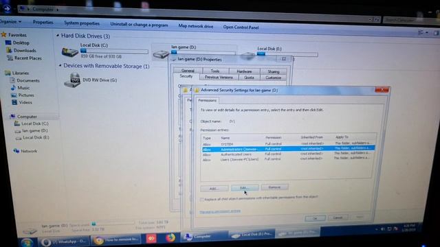Click the Computer icon in navigation pane
Screen dimensions: 440x247
(12, 117)
